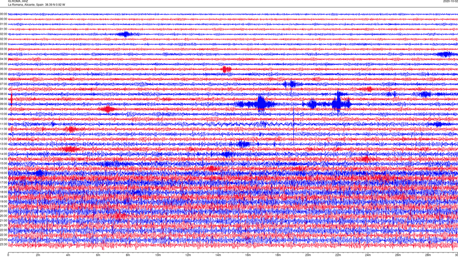Select the 16:00 trace time label
The width and height of the screenshot is (458, 257).
[3, 173]
